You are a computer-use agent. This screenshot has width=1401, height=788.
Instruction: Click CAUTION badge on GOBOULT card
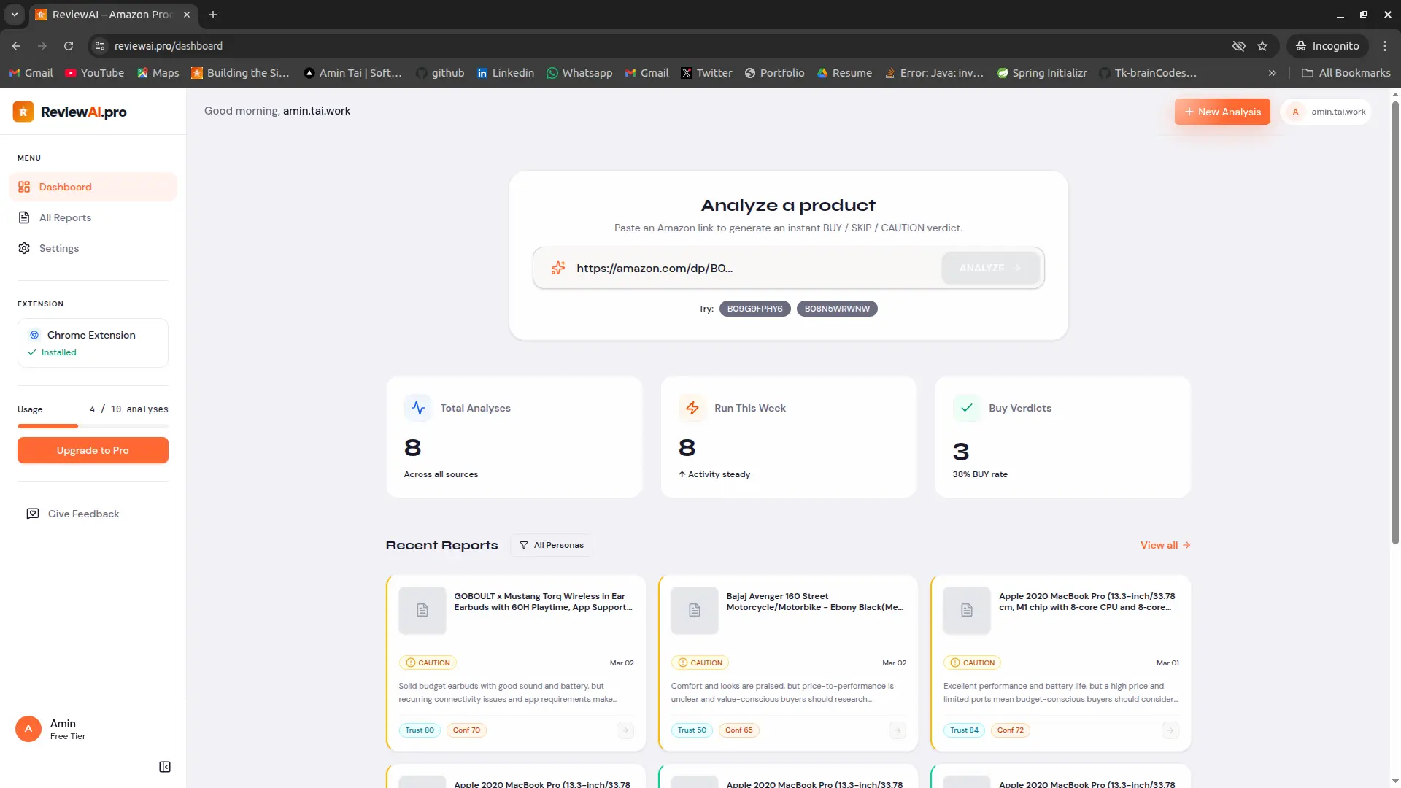click(428, 663)
